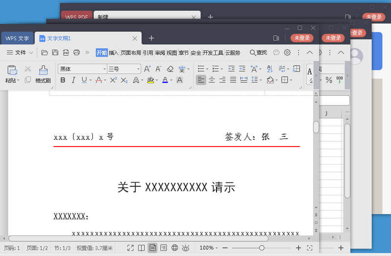The image size is (391, 256).
Task: Toggle italic formatting
Action: tap(73, 80)
